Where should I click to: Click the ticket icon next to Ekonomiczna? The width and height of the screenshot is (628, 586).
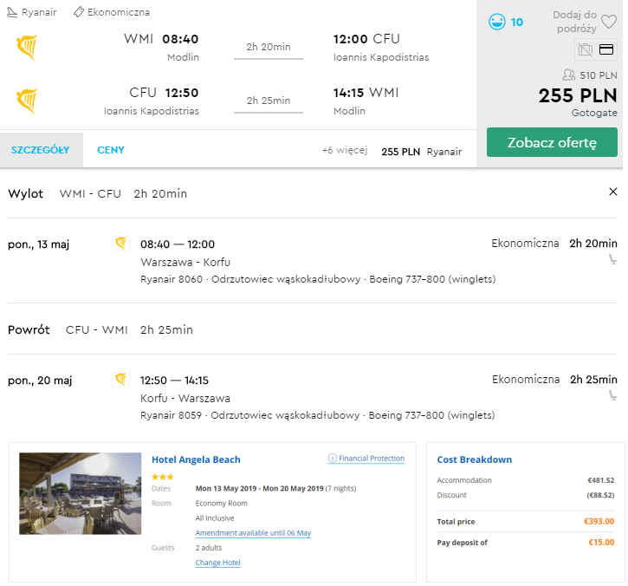(79, 12)
